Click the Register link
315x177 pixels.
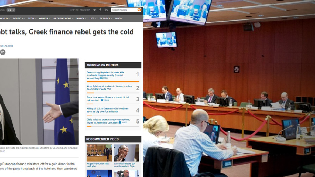[85, 10]
